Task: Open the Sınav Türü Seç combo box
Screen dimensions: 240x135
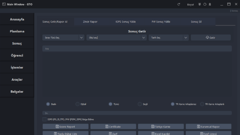Action: click(63, 38)
